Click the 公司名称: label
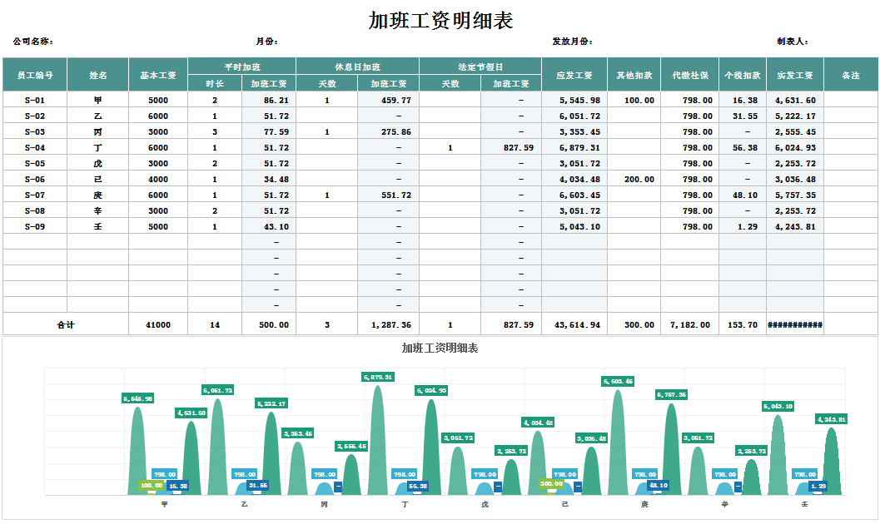The width and height of the screenshot is (885, 524). pyautogui.click(x=32, y=42)
